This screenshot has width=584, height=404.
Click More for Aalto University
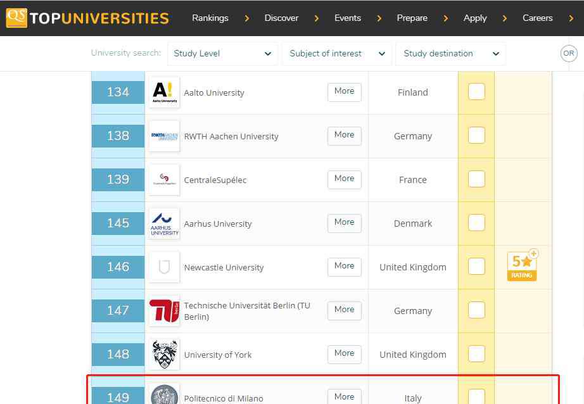click(x=345, y=92)
